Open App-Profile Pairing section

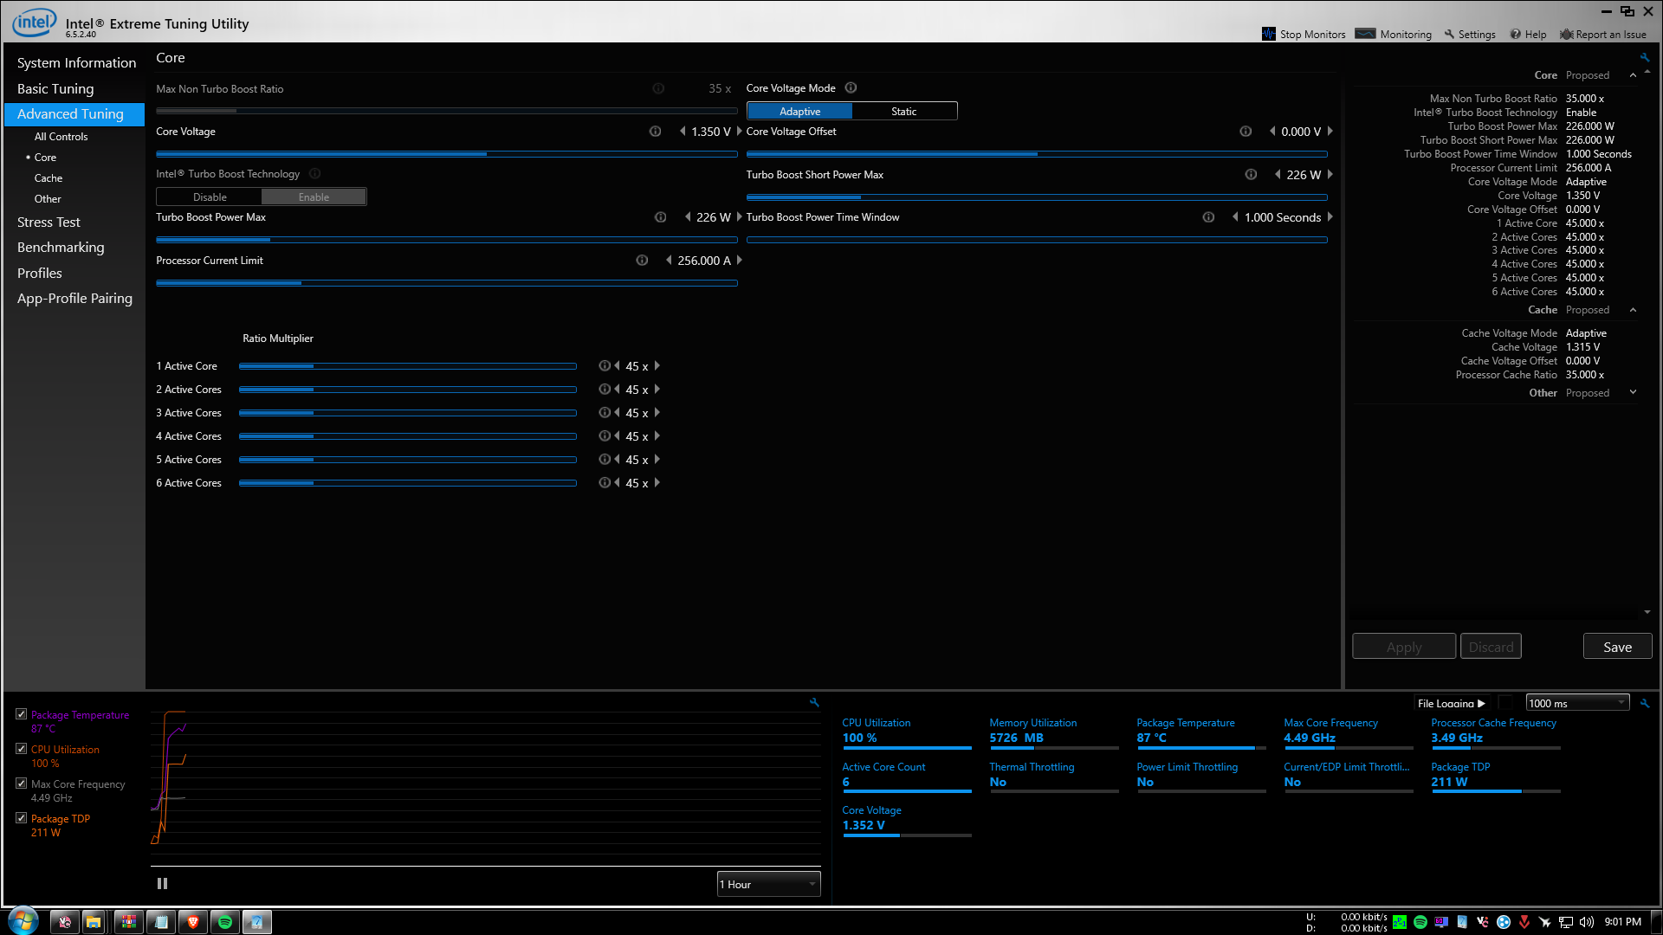point(74,299)
